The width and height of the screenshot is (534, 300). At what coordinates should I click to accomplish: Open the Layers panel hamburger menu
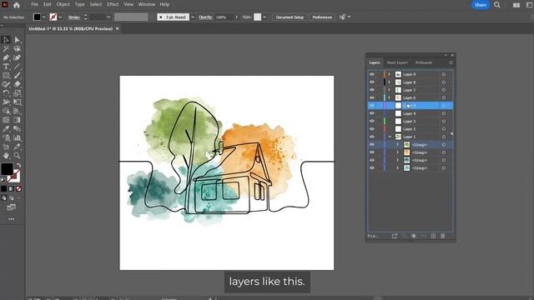451,62
